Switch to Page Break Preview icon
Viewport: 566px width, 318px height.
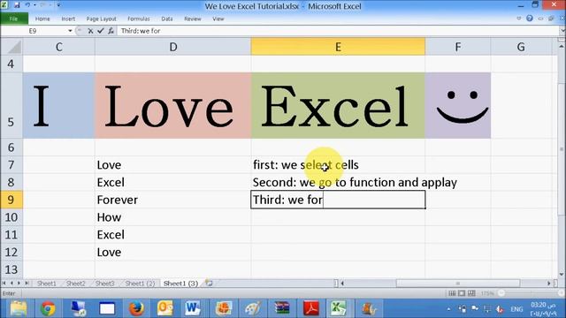pos(471,293)
